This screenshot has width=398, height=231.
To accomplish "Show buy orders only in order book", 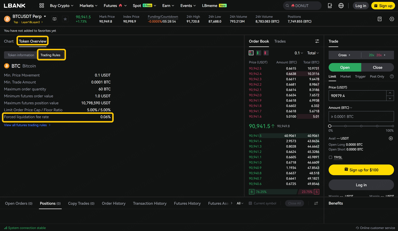I will (x=258, y=53).
